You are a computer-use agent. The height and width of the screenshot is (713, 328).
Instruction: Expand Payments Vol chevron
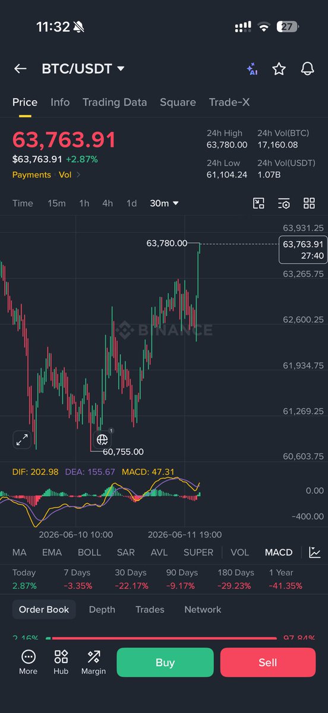tap(78, 175)
